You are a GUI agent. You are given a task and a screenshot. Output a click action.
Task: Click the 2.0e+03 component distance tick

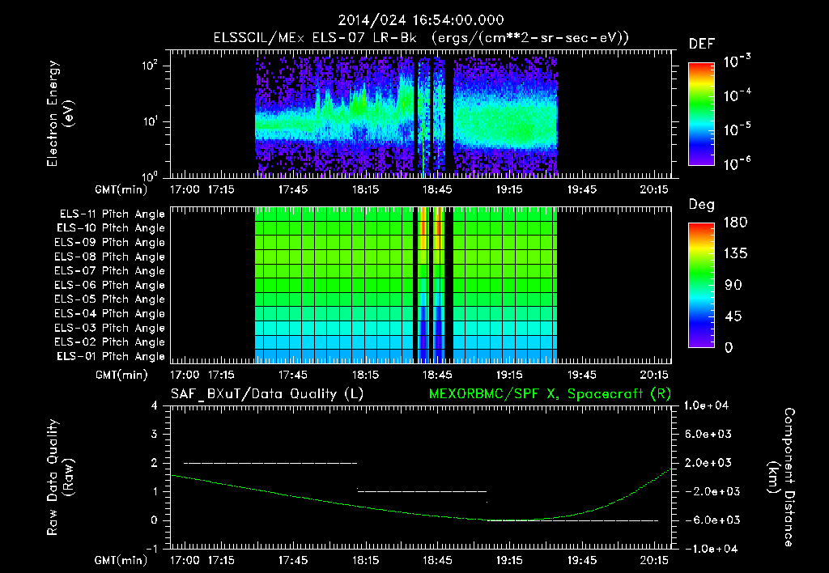coord(708,462)
